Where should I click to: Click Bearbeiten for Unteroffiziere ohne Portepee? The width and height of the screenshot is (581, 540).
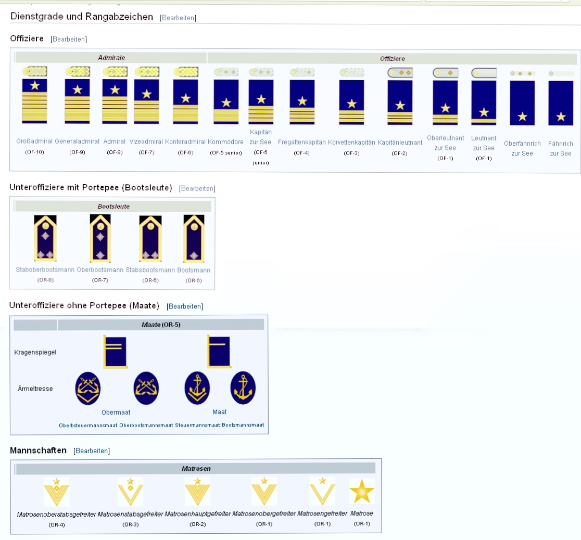[185, 306]
